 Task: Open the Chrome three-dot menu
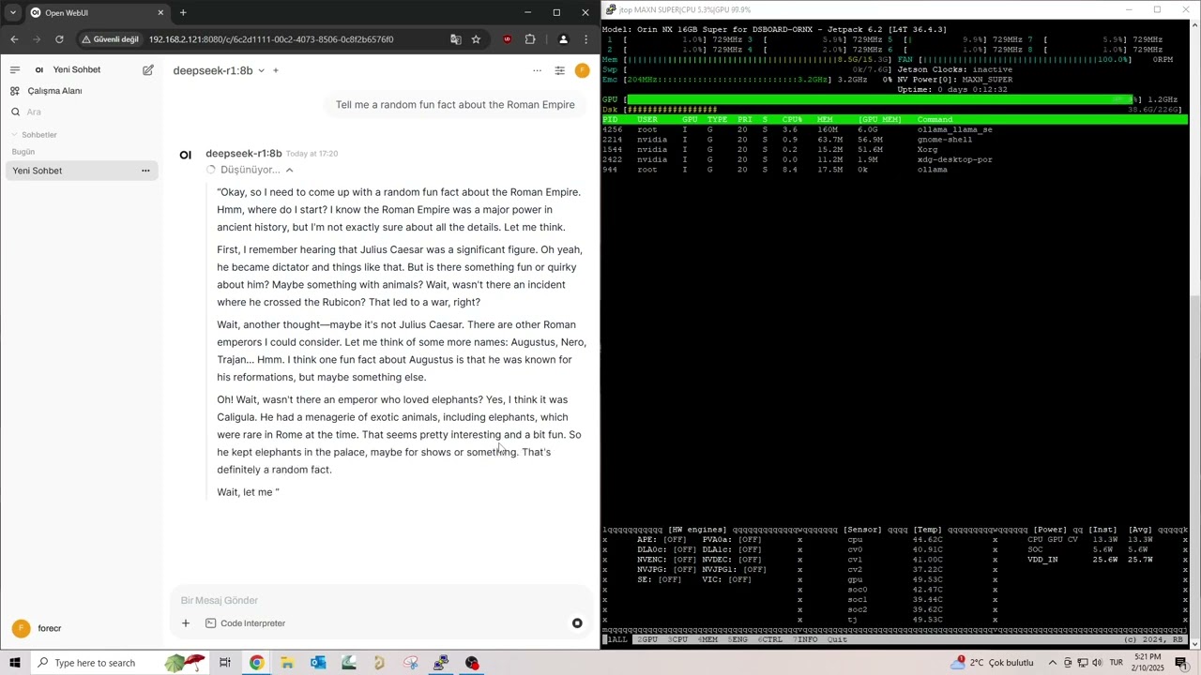586,39
